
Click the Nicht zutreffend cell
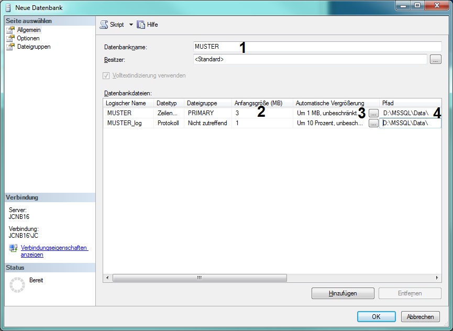pyautogui.click(x=208, y=123)
